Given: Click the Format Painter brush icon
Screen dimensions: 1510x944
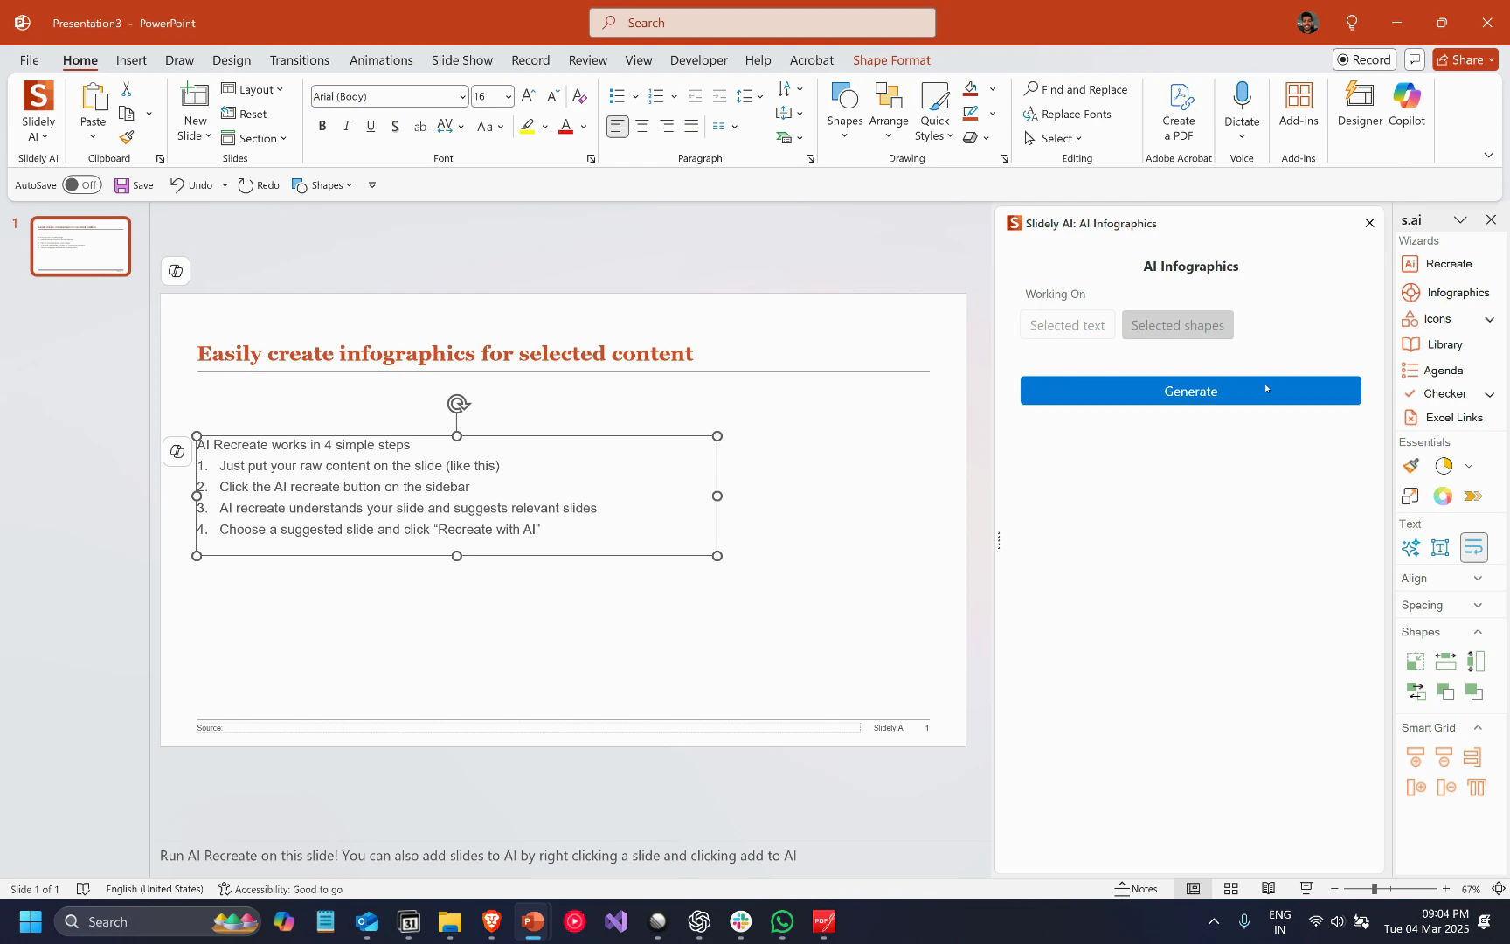Looking at the screenshot, I should (127, 137).
